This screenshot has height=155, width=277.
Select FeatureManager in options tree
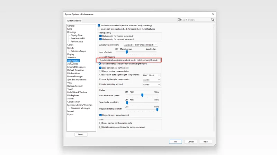pyautogui.click(x=75, y=76)
